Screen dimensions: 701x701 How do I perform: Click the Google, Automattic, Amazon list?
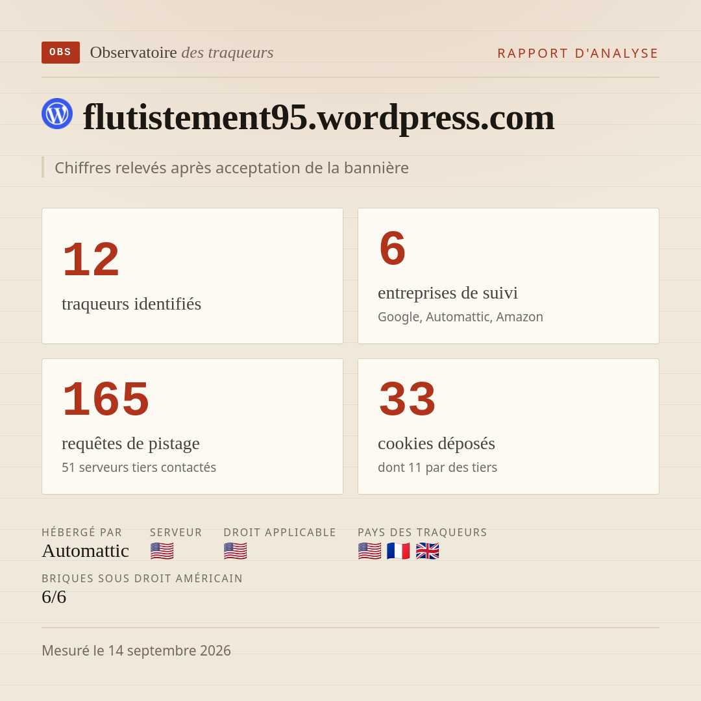(460, 317)
